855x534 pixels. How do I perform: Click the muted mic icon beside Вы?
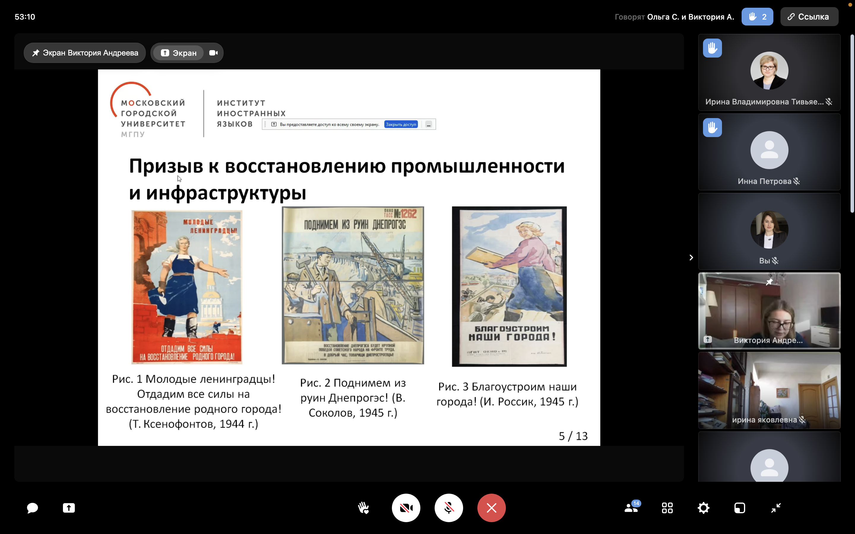775,261
